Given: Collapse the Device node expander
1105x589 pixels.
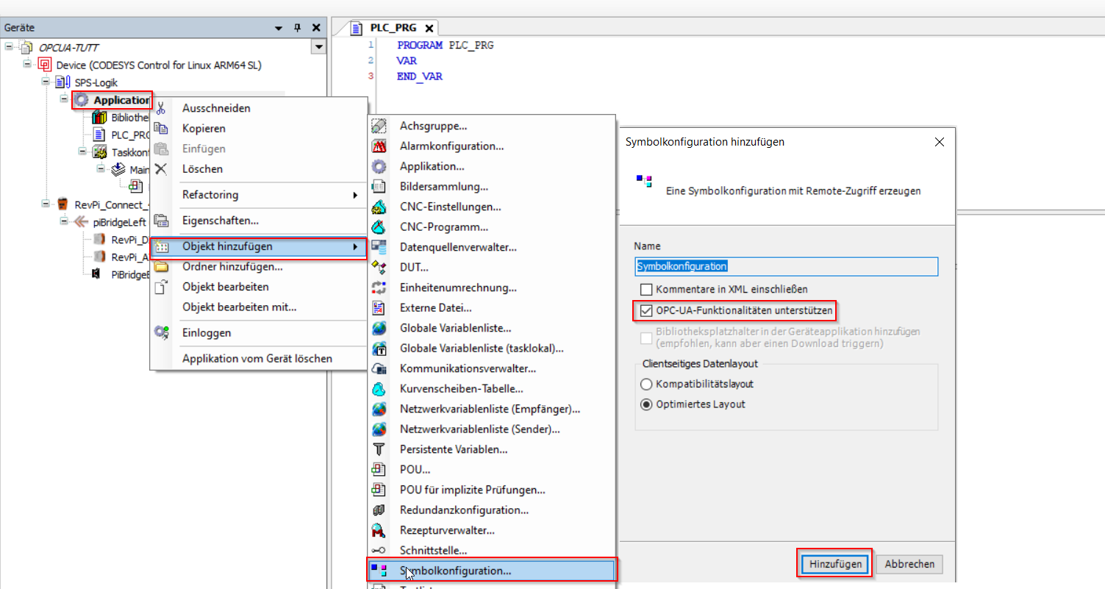Looking at the screenshot, I should 27,65.
